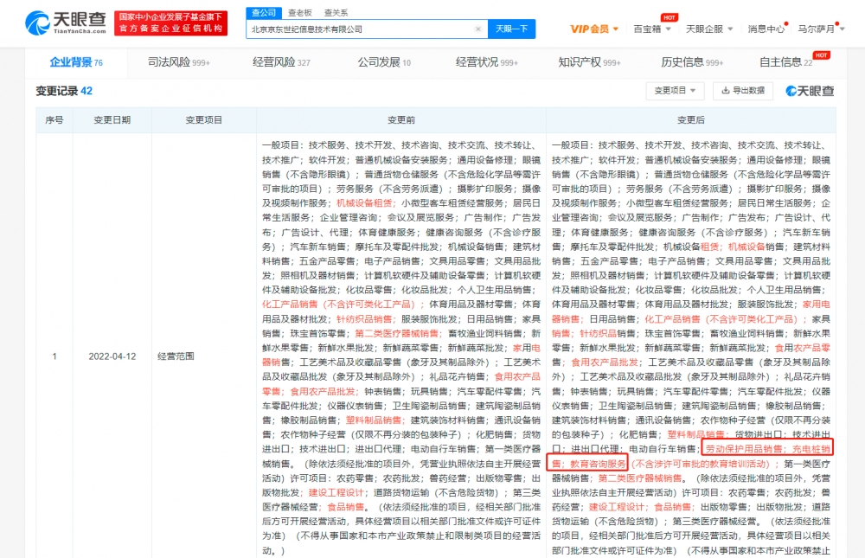Switch to the 自主信息 tab

coord(786,62)
